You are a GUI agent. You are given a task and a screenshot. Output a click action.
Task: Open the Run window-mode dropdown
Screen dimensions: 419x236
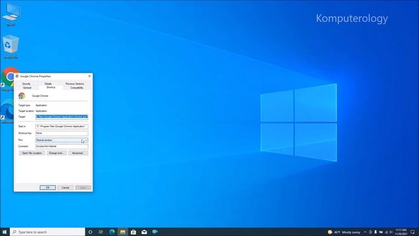62,140
